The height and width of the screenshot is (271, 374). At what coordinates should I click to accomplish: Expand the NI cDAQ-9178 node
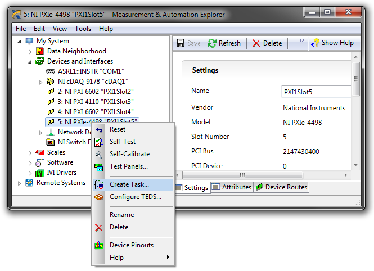[x=40, y=82]
